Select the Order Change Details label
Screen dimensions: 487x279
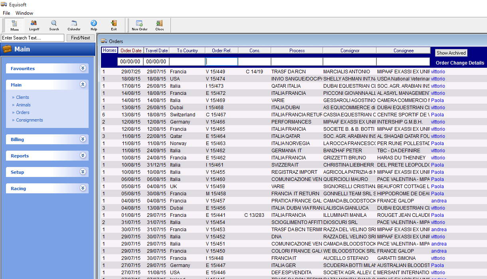tap(460, 63)
